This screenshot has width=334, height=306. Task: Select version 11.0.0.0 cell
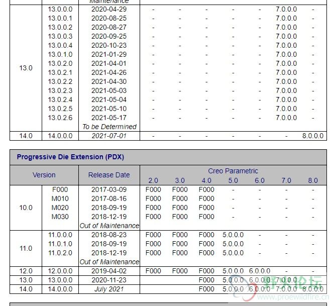pyautogui.click(x=60, y=235)
